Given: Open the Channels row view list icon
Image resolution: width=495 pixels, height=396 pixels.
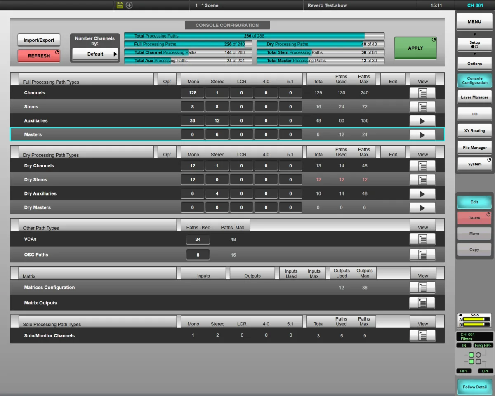Looking at the screenshot, I should [422, 93].
